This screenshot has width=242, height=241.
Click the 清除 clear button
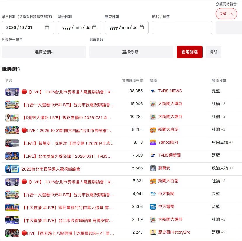tap(214, 52)
